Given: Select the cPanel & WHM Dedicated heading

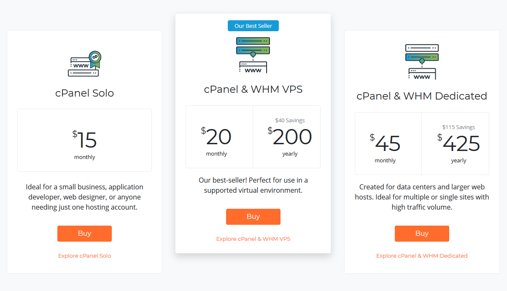Looking at the screenshot, I should [422, 96].
